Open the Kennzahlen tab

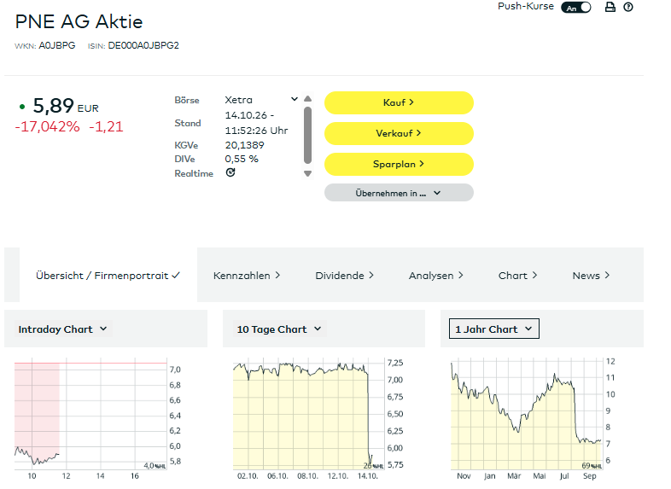(x=247, y=276)
